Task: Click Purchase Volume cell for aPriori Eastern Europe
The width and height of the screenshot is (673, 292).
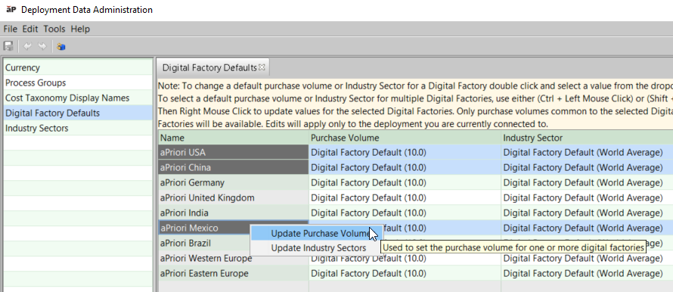Action: (x=405, y=274)
